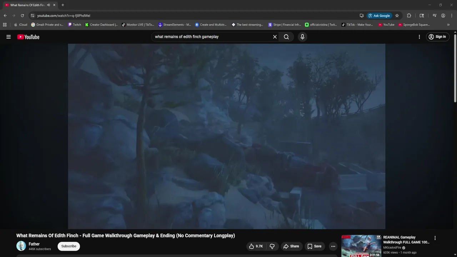
Task: Click the video title text
Action: [x=126, y=236]
